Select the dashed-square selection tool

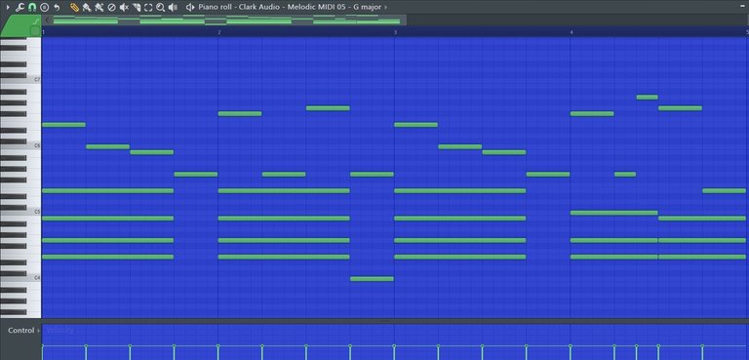[x=148, y=7]
